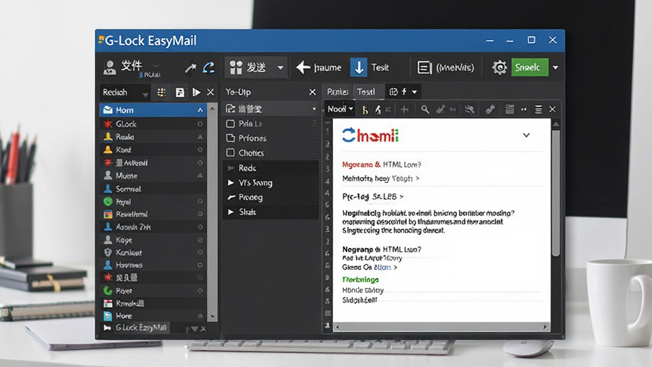Close the Ye-Uip panel

point(312,92)
